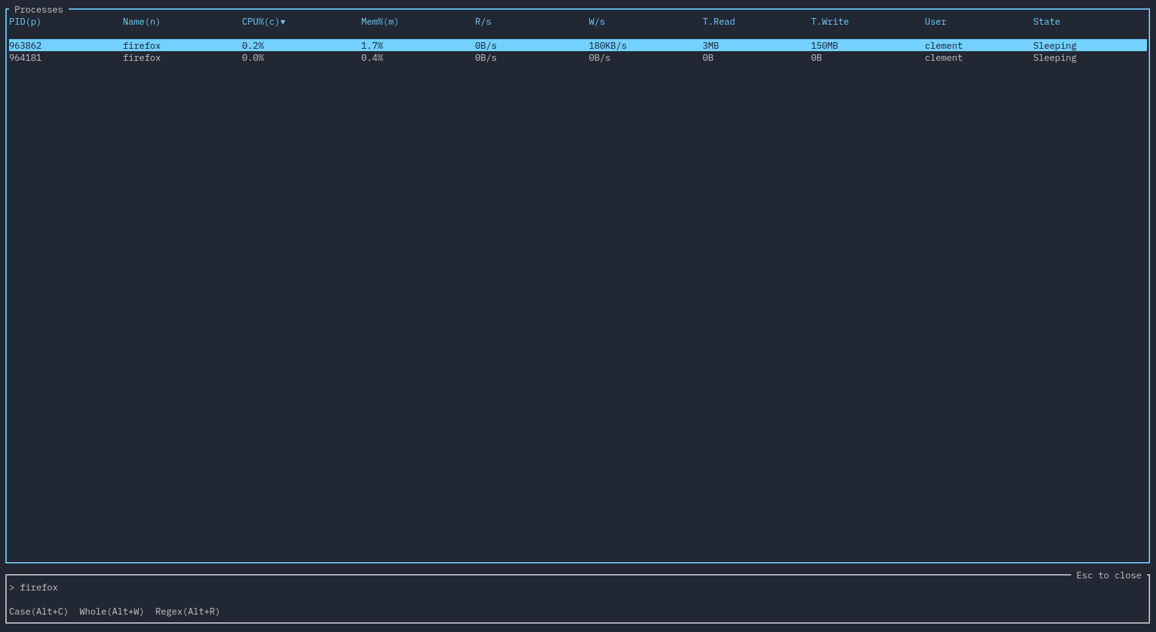Viewport: 1156px width, 632px height.
Task: Sort processes by T.Write
Action: [829, 22]
